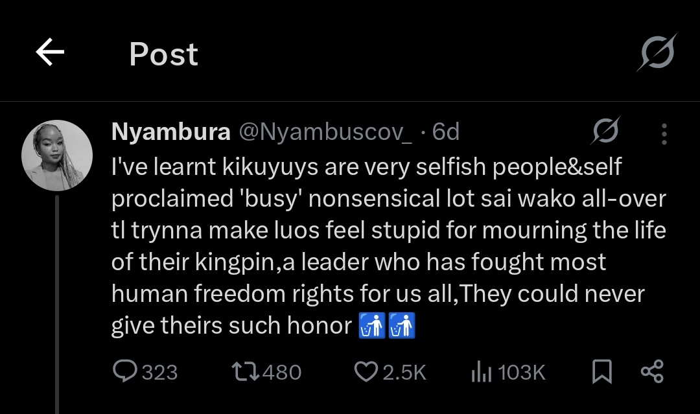This screenshot has height=414, width=700.
Task: Click the Nyambura display name
Action: [x=170, y=132]
